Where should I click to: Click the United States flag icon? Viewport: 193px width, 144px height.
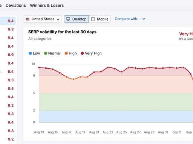coord(28,19)
